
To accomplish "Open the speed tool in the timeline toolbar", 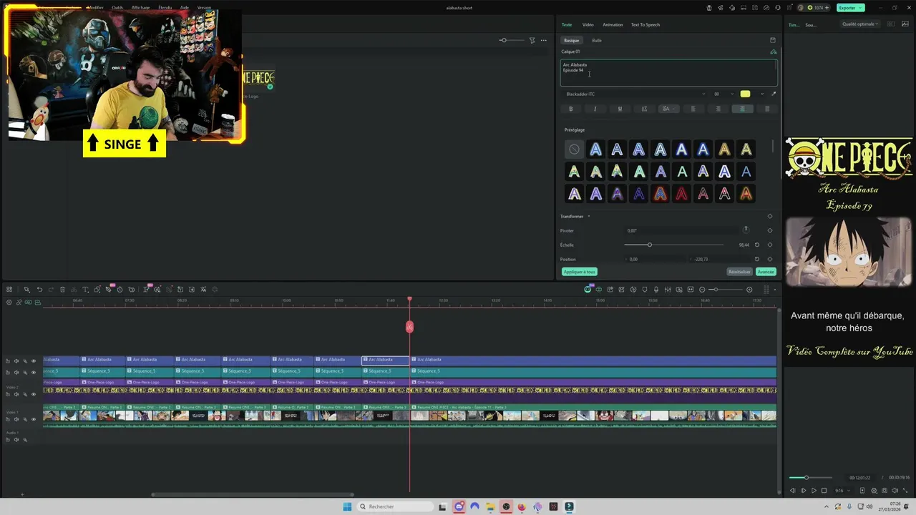I will point(120,290).
